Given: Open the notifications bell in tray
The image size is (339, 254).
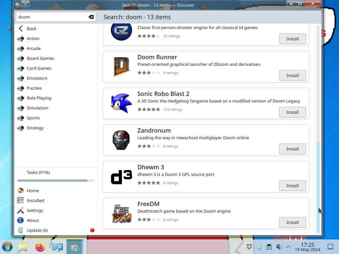Looking at the screenshot, I should [x=249, y=247].
